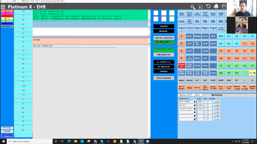Toggle the top-right yellow-bordered square box
257x144 pixels.
pos(172,13)
